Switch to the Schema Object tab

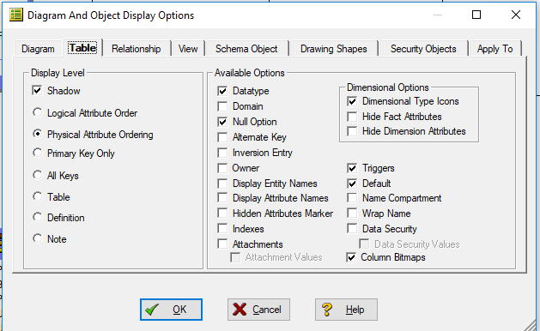pos(246,49)
